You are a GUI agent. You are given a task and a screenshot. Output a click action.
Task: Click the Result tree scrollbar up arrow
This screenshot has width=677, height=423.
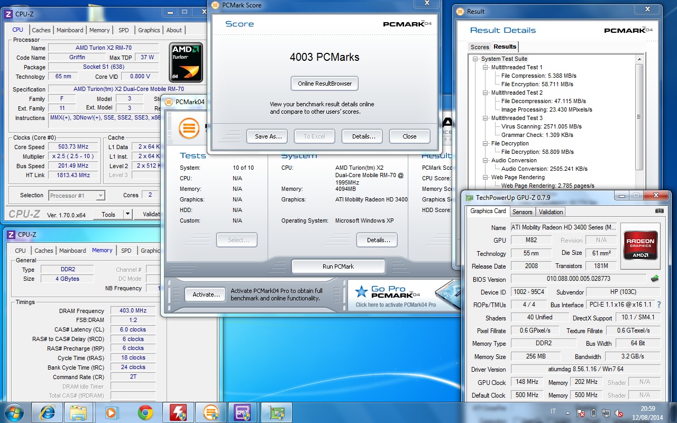(639, 59)
